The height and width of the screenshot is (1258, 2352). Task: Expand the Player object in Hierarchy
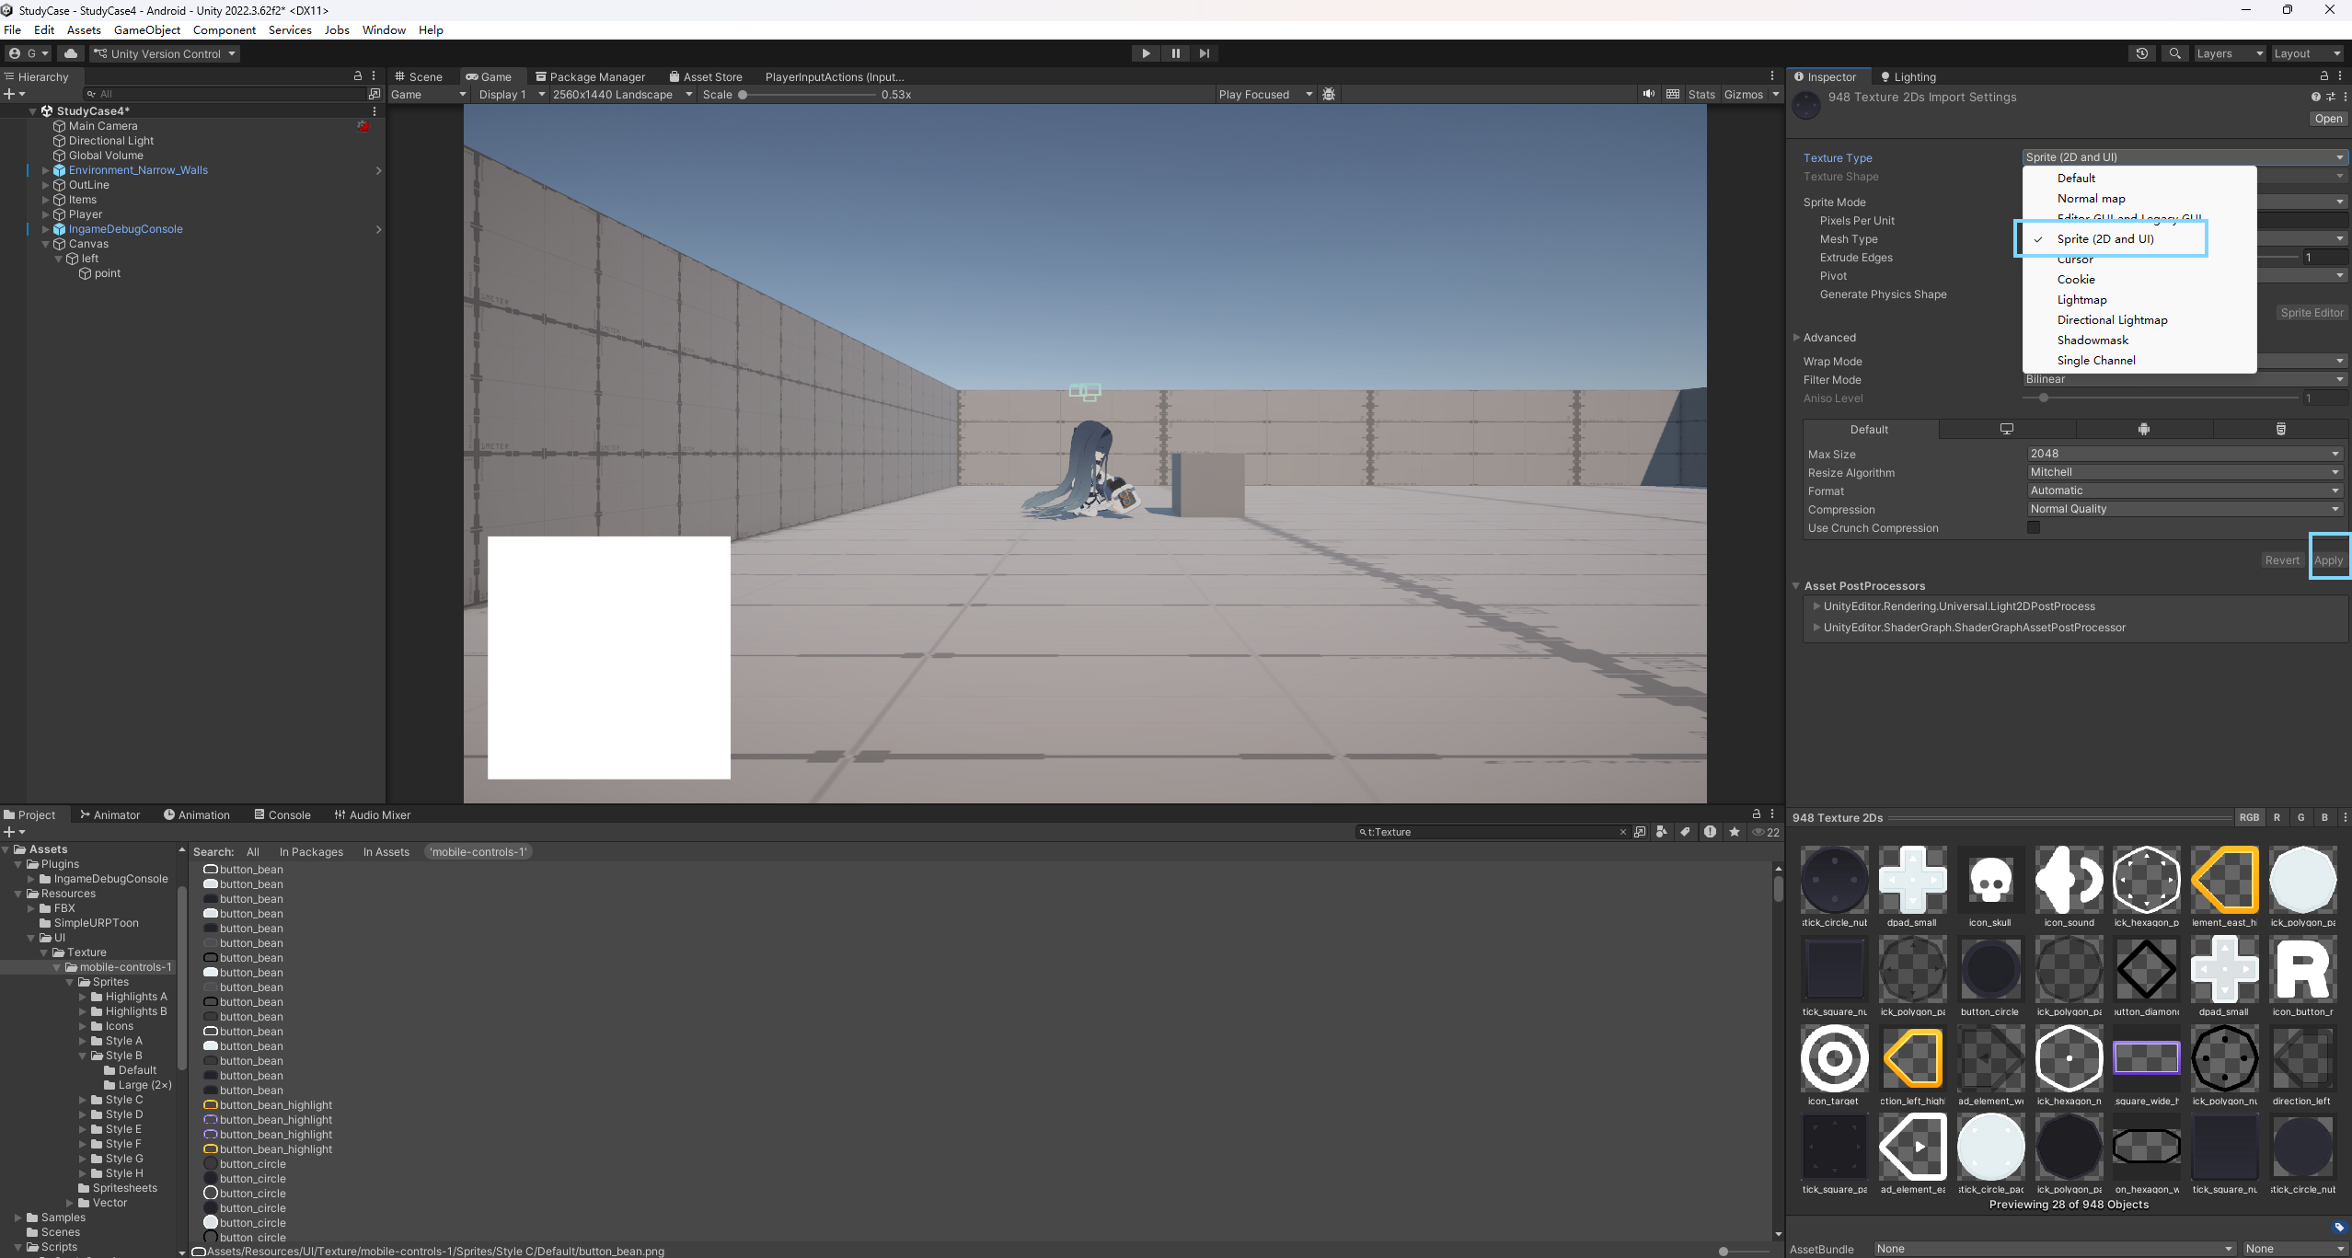tap(45, 214)
